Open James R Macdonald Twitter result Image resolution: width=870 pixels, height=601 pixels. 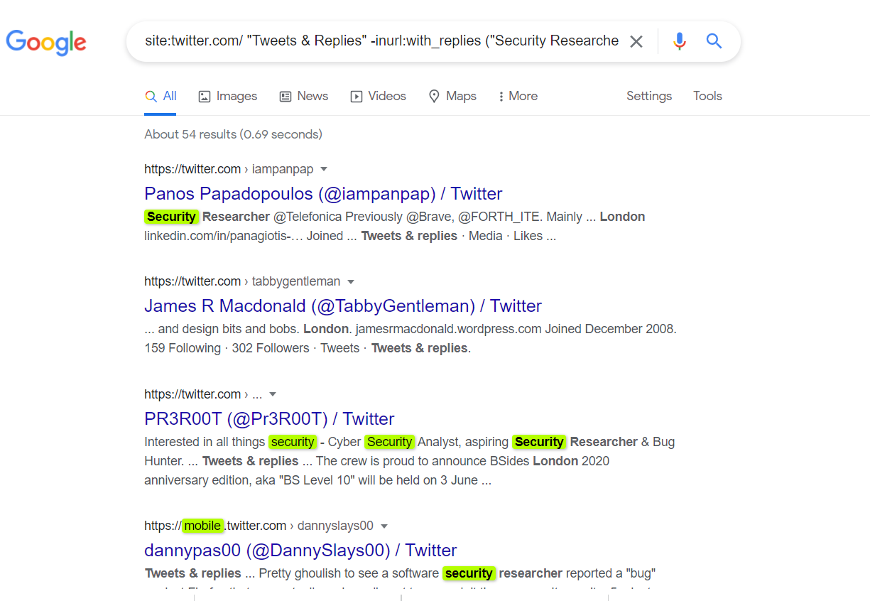click(342, 306)
